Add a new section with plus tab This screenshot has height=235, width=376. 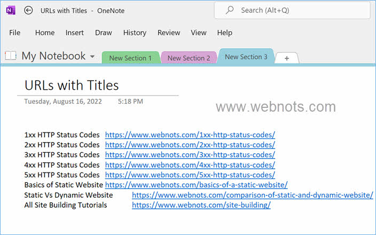pos(287,58)
